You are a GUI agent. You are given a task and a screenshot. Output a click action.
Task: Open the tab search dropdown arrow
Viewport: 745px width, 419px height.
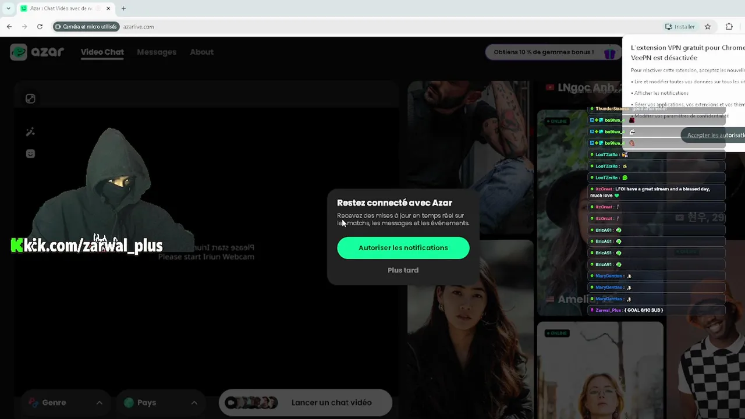[x=8, y=9]
